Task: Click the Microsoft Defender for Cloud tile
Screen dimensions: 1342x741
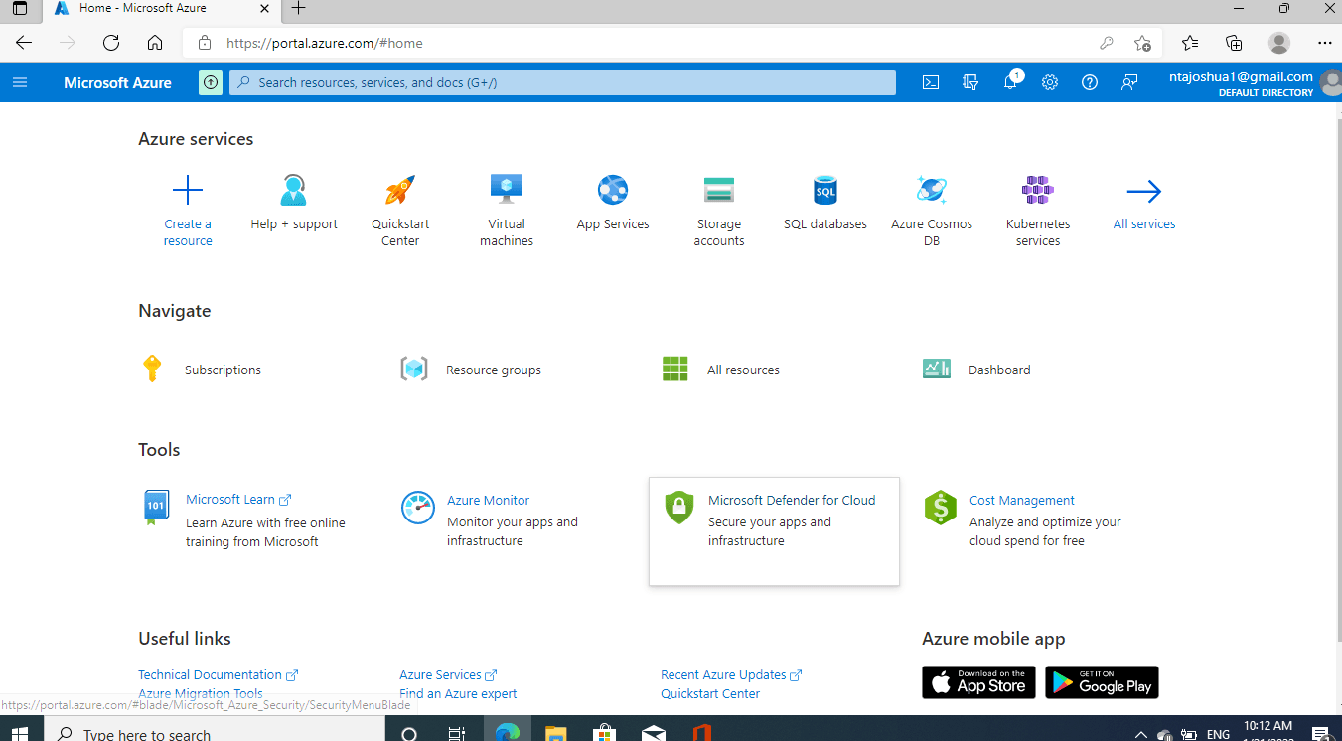Action: 774,530
